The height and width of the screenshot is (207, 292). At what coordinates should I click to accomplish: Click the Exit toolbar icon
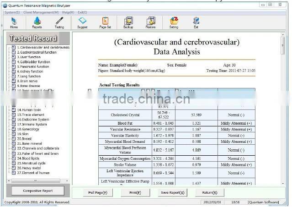click(x=196, y=22)
